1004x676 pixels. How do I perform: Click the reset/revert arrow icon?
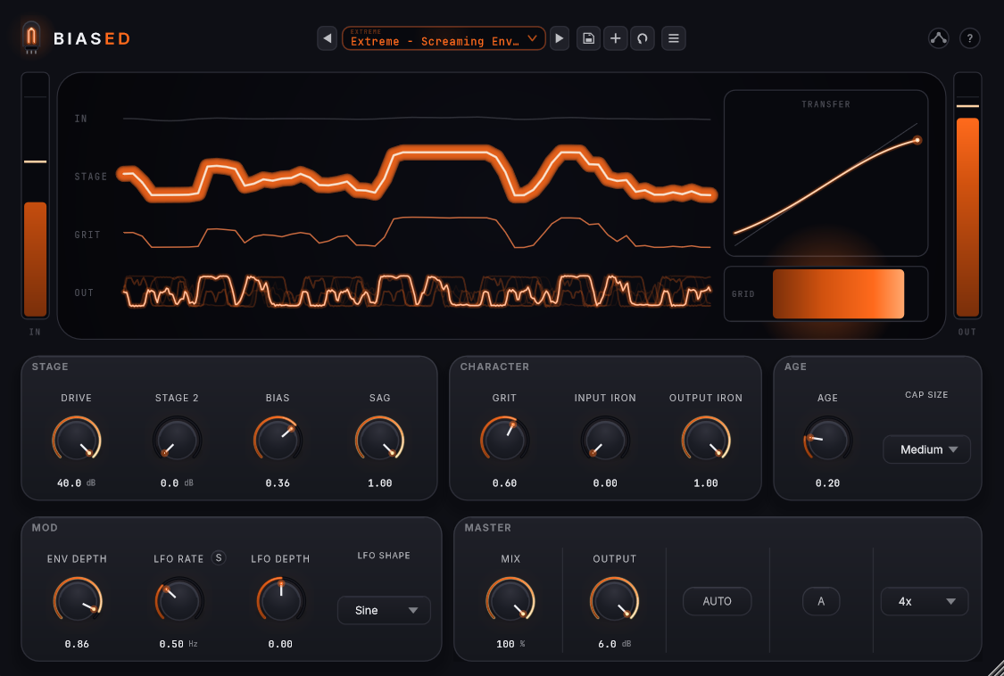click(643, 38)
